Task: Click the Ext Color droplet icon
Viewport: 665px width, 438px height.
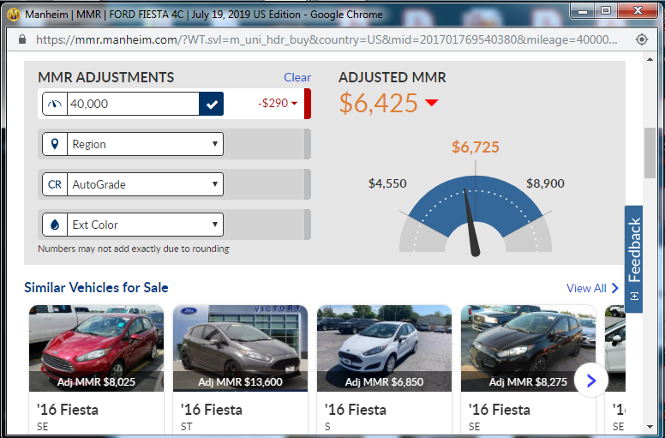Action: coord(55,225)
